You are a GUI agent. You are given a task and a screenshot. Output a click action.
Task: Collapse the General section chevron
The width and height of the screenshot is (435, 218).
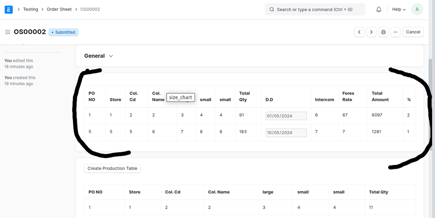[x=111, y=56]
